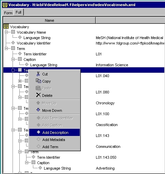
Task: Click the value 'L01' of Term Identifier
Action: [98, 54]
